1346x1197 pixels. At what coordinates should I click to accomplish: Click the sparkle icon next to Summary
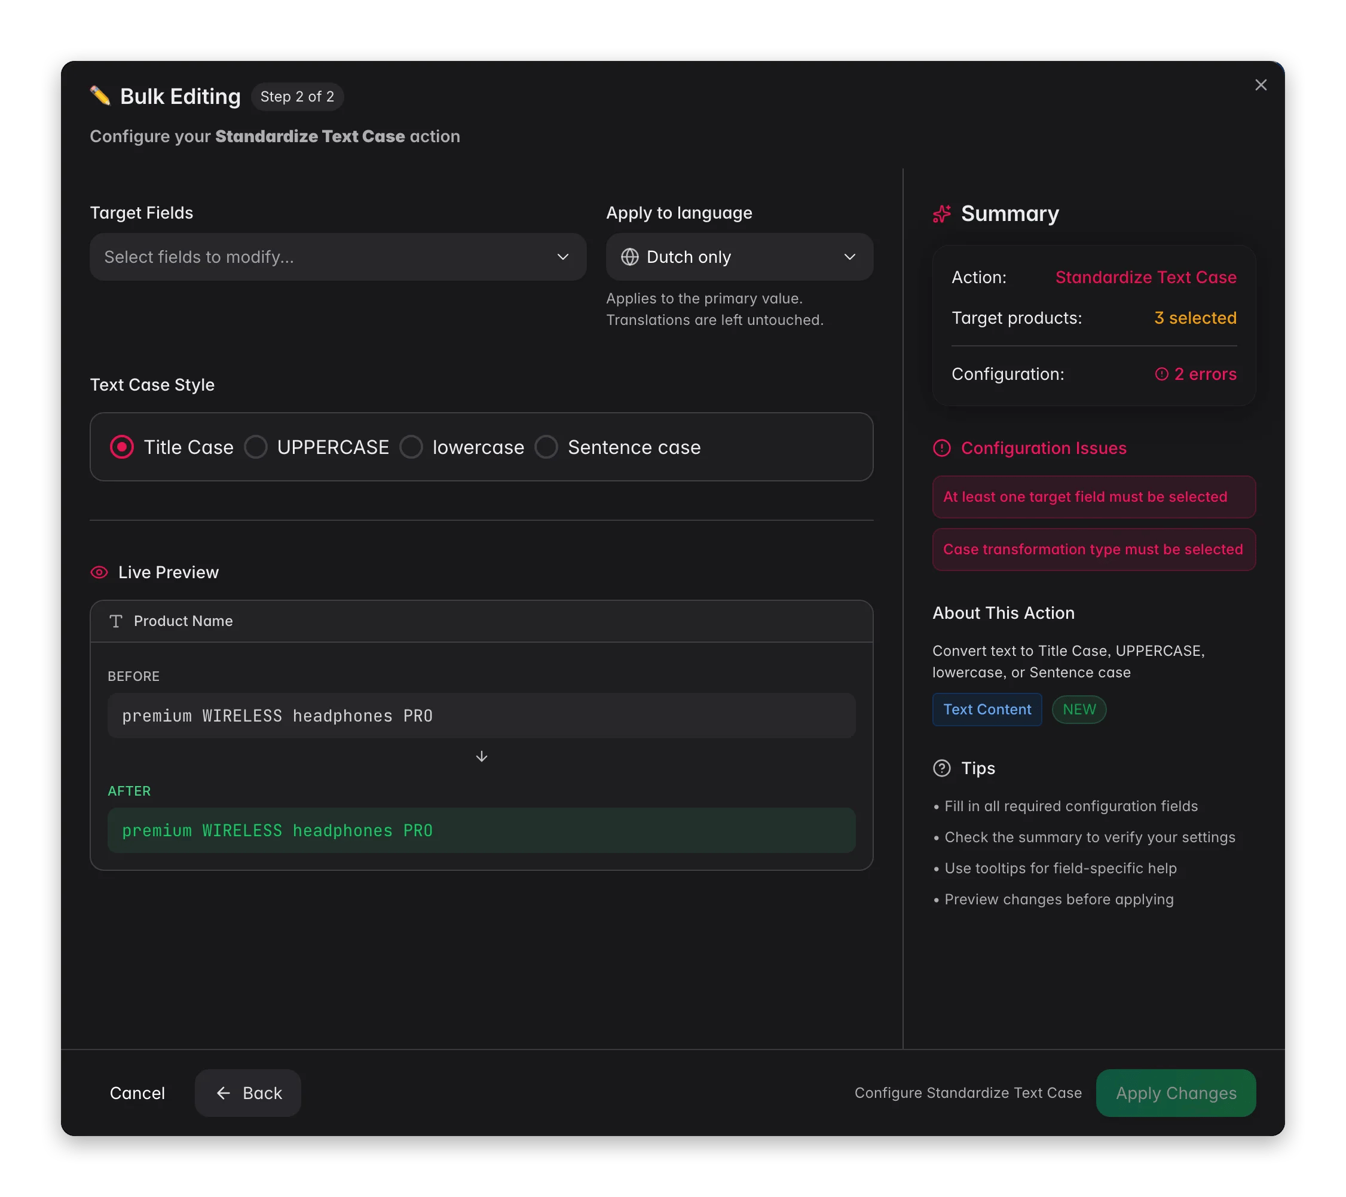tap(942, 214)
